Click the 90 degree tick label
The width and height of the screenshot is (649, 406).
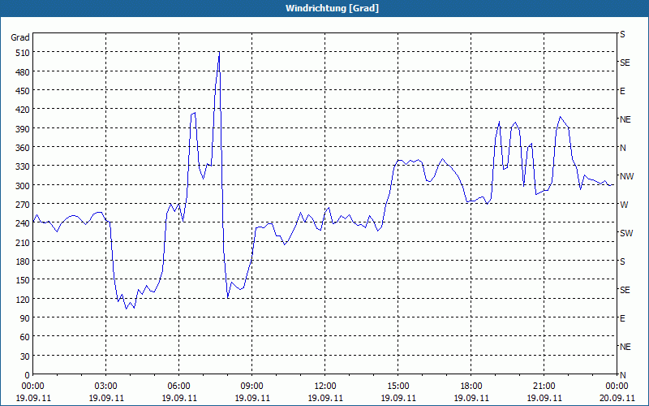pyautogui.click(x=25, y=318)
